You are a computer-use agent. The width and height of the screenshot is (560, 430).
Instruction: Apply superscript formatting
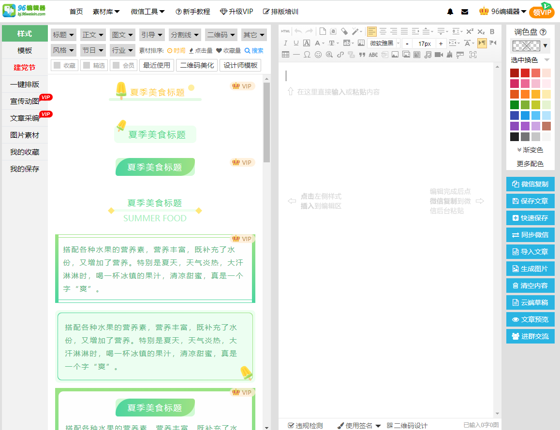[470, 30]
